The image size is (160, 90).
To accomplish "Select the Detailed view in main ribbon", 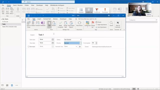I will [x=81, y=10].
